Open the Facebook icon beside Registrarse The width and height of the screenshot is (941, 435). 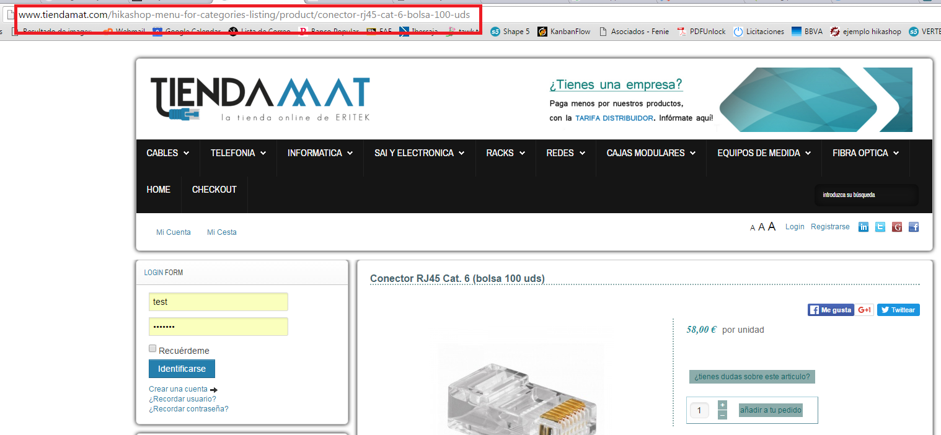tap(913, 227)
